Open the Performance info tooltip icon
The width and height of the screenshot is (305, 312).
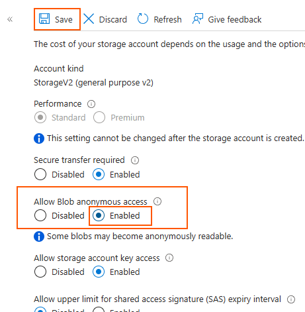tap(91, 104)
